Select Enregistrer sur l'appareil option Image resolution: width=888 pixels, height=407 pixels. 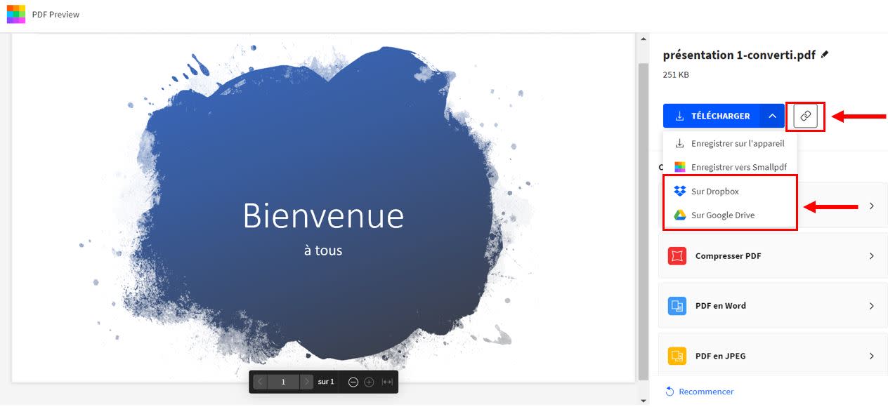pos(730,143)
